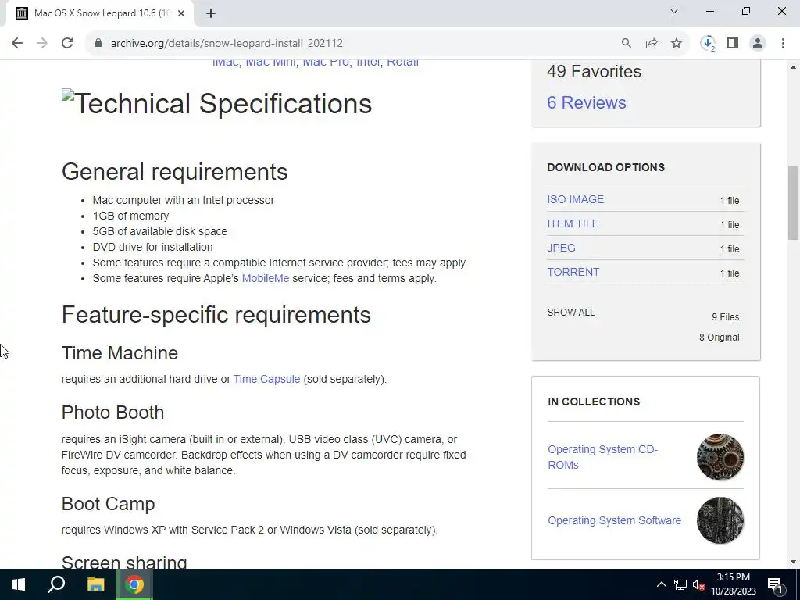This screenshot has height=600, width=800.
Task: Expand the tab search chevron
Action: pyautogui.click(x=674, y=11)
